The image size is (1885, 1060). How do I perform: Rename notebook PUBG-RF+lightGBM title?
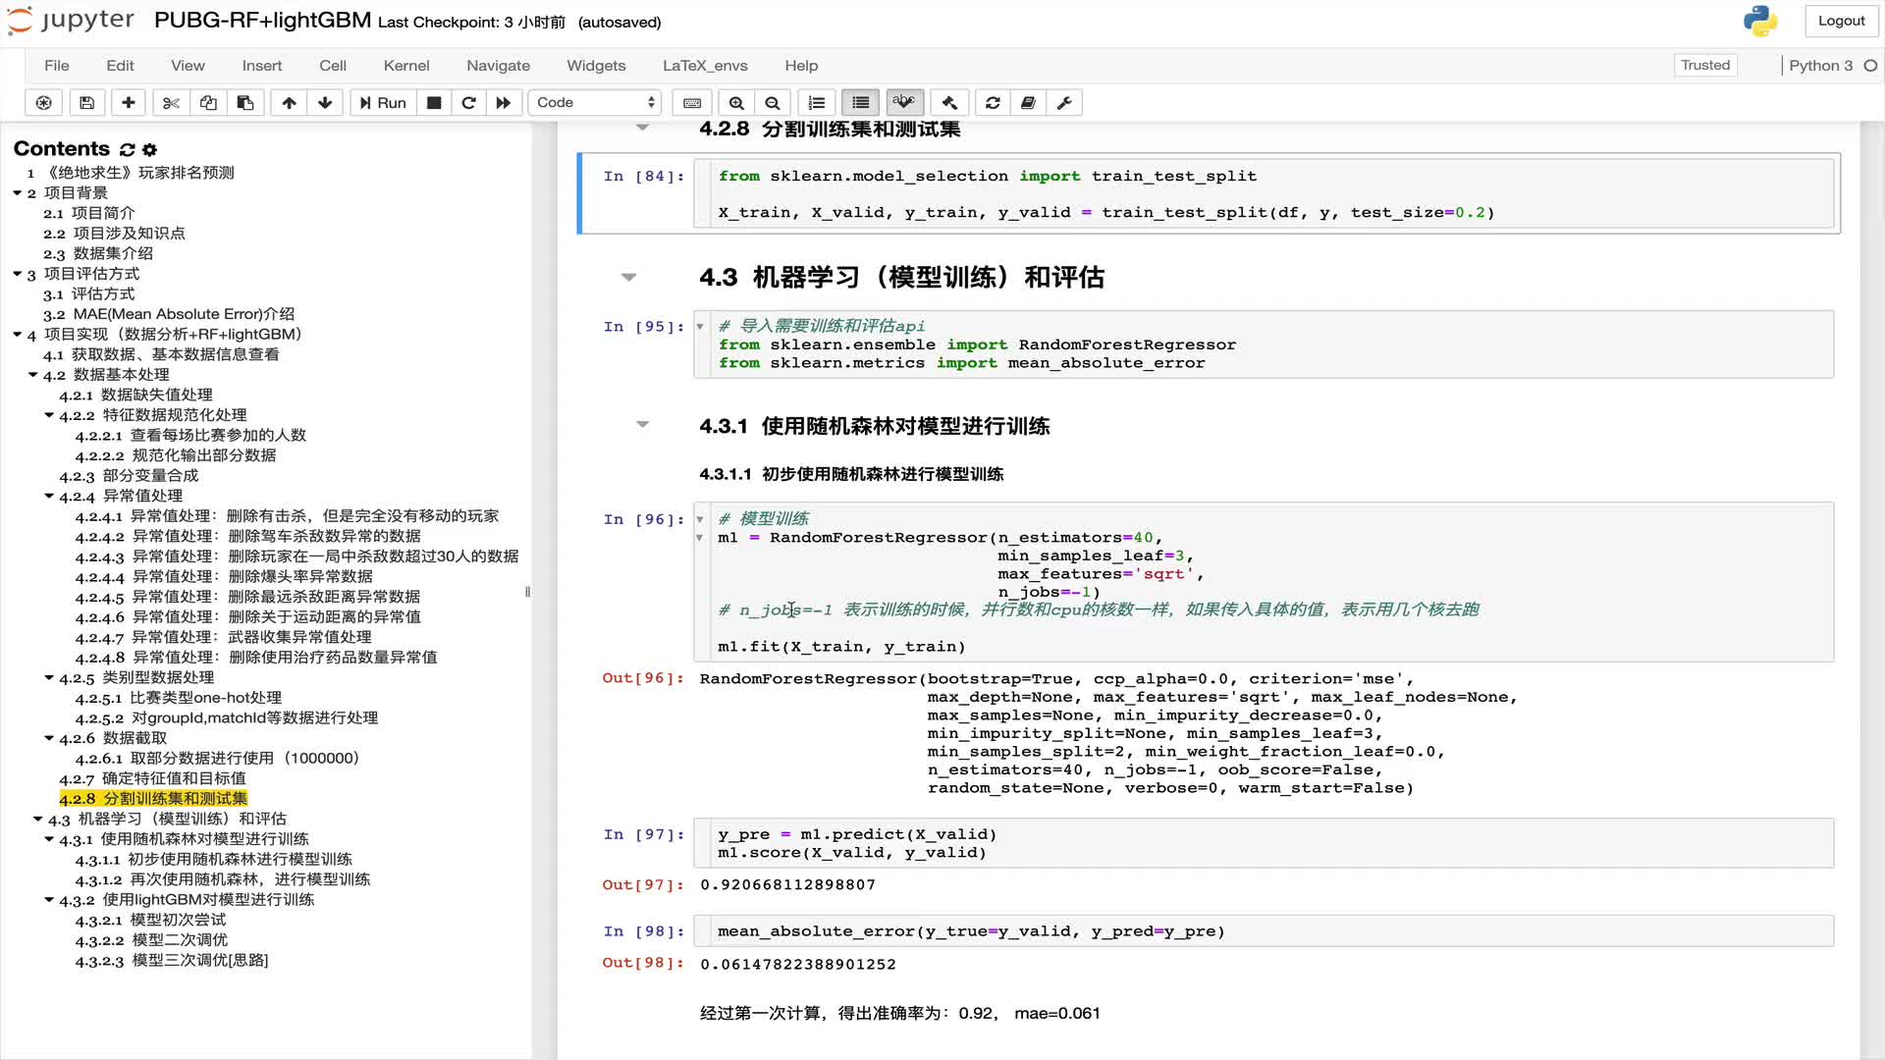click(x=262, y=21)
